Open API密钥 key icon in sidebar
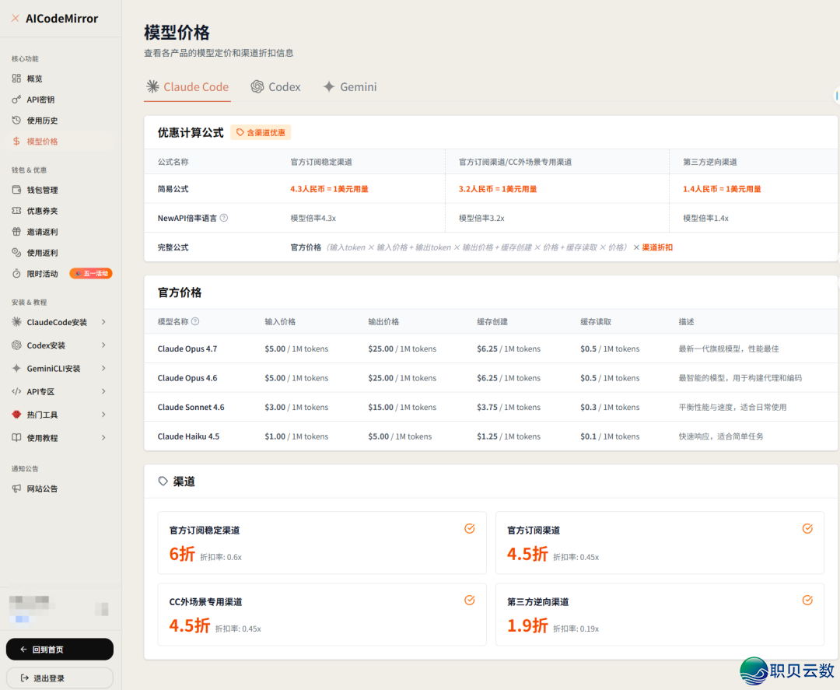Viewport: 840px width, 690px height. pyautogui.click(x=16, y=99)
